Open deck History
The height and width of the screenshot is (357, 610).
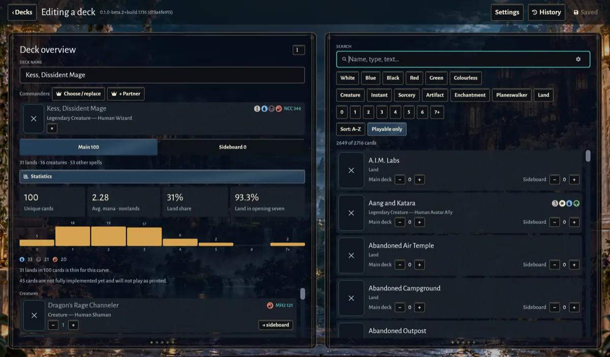[x=546, y=12]
